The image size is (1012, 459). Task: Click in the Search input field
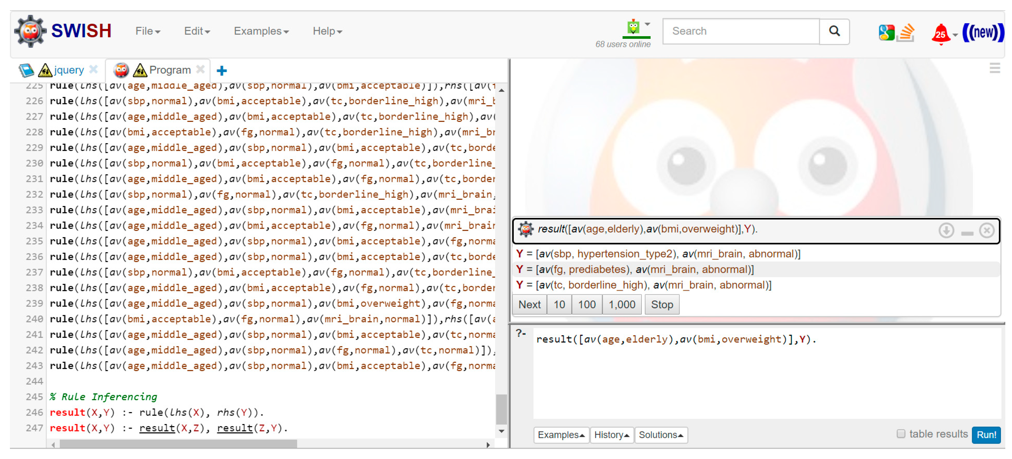[740, 31]
